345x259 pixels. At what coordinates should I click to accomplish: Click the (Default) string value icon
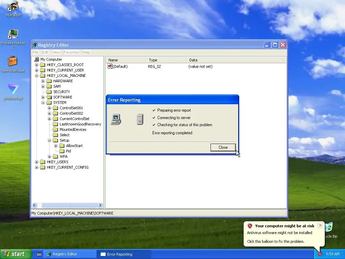tap(110, 66)
